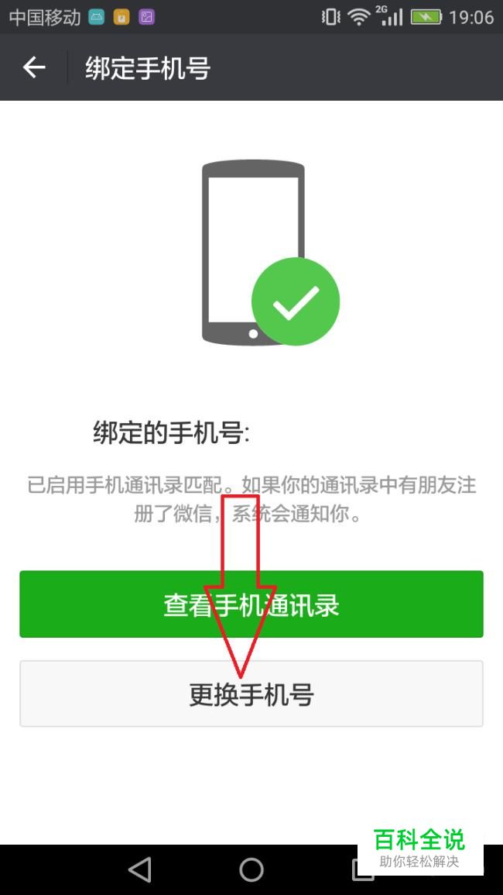Tap the Wi-Fi status bar icon
The height and width of the screenshot is (895, 503).
click(x=359, y=17)
